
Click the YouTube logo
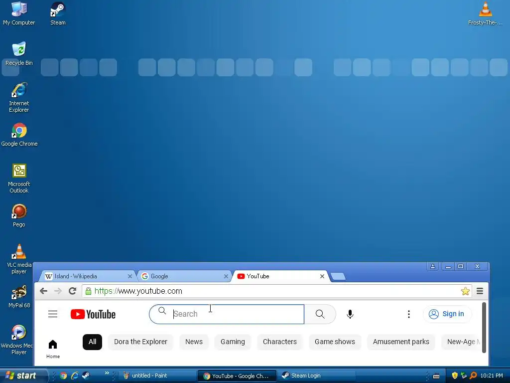coord(93,314)
